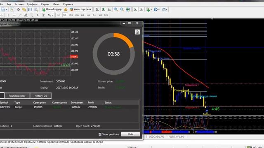The image size is (264, 148).
Task: Open the Вставка menu
Action: tap(19, 4)
